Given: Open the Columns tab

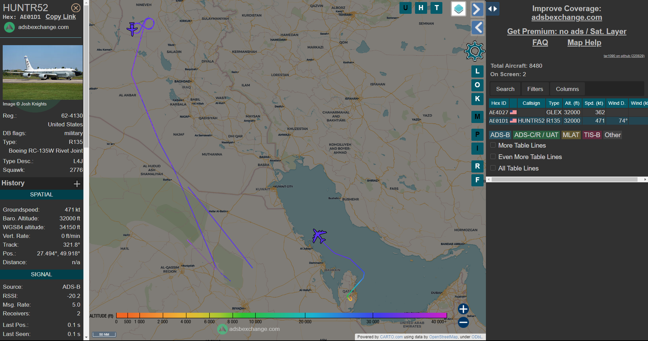Looking at the screenshot, I should [567, 89].
